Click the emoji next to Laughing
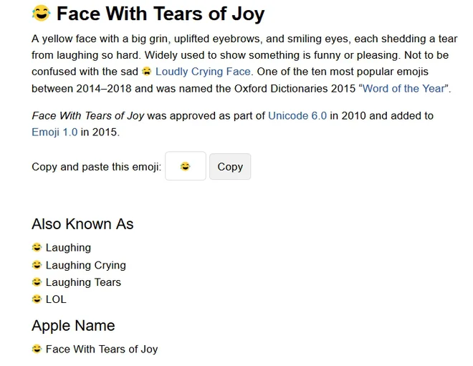Image resolution: width=473 pixels, height=366 pixels. pyautogui.click(x=37, y=247)
